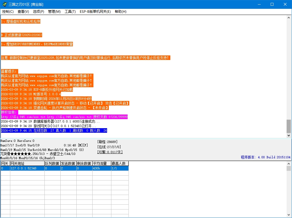The height and width of the screenshot is (218, 292).
Task: Open the 帮助(H) menu
Action: 121,12
